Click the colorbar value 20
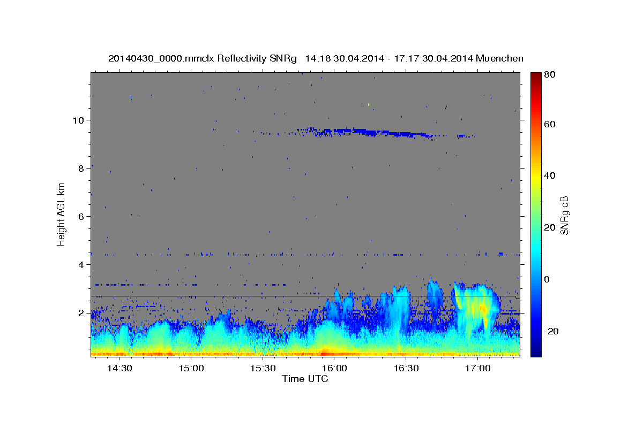Image resolution: width=643 pixels, height=428 pixels. (x=550, y=227)
